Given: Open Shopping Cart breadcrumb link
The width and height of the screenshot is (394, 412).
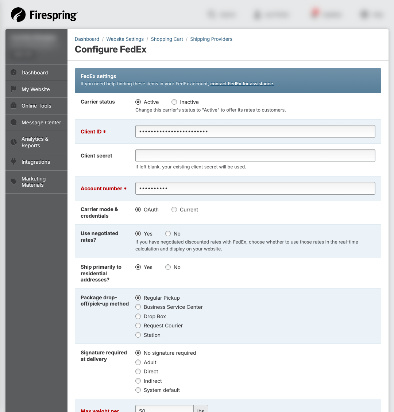Looking at the screenshot, I should click(x=167, y=39).
